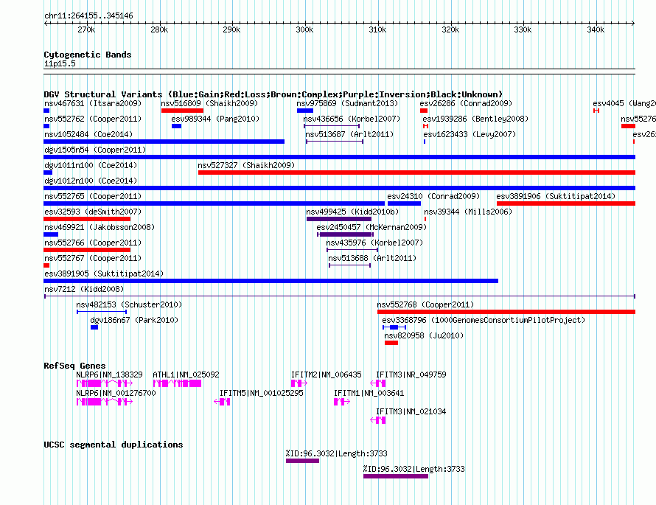The width and height of the screenshot is (656, 505).
Task: Select nsv482153 (Schuster2010) feature line
Action: click(102, 312)
